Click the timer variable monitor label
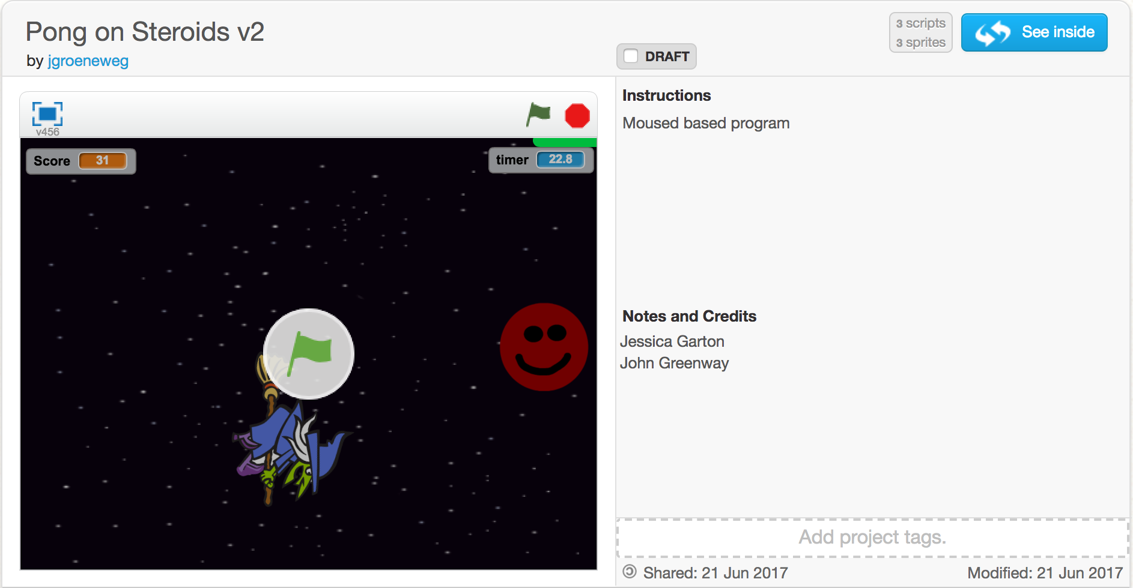The image size is (1133, 588). pyautogui.click(x=512, y=160)
